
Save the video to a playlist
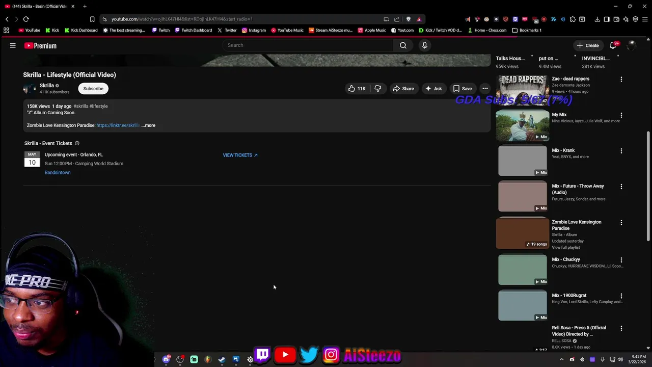click(x=462, y=89)
